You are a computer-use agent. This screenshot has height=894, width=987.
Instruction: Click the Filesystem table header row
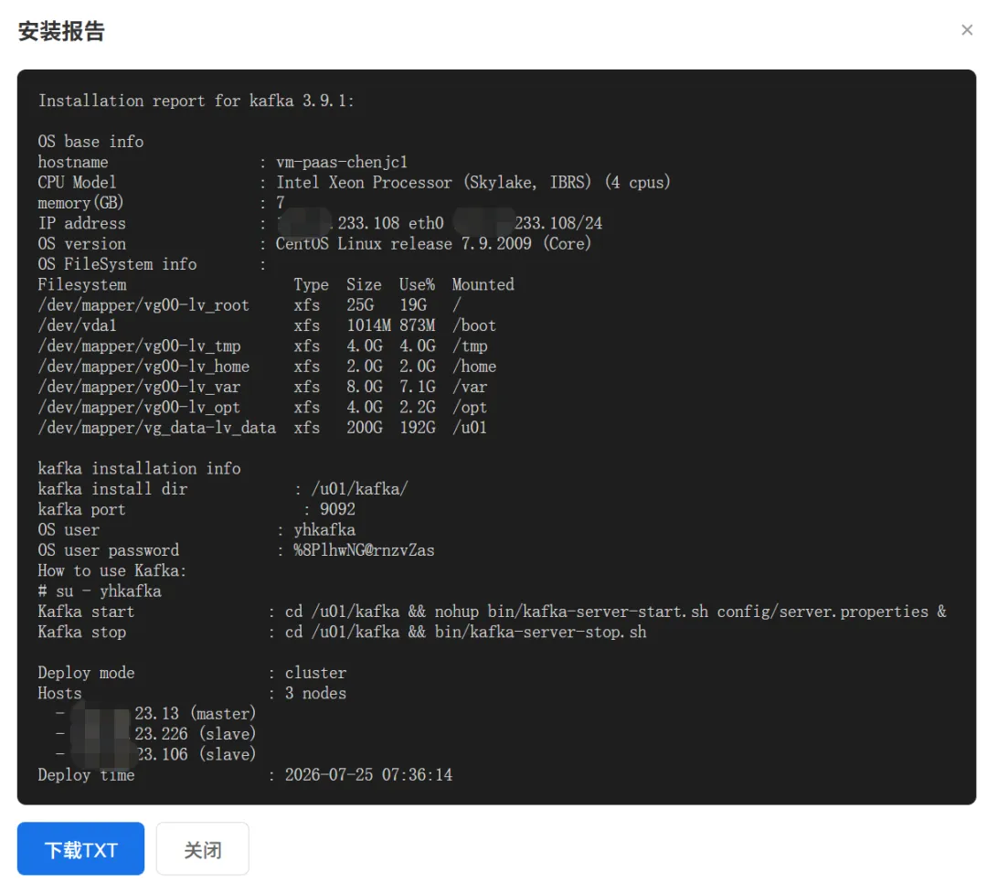click(x=276, y=284)
